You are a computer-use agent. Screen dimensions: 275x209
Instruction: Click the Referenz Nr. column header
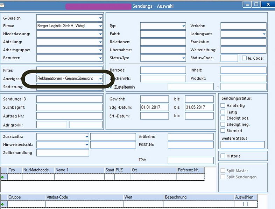coord(190,170)
